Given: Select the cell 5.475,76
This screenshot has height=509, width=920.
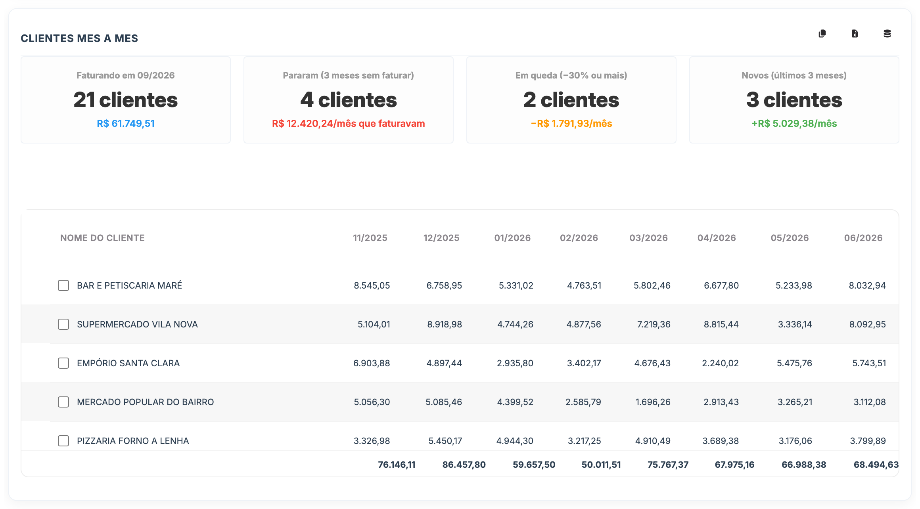Looking at the screenshot, I should point(794,363).
